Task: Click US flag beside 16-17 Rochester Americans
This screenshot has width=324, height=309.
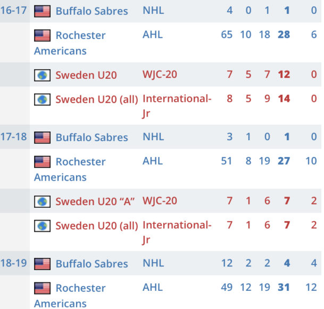Action: pyautogui.click(x=42, y=36)
